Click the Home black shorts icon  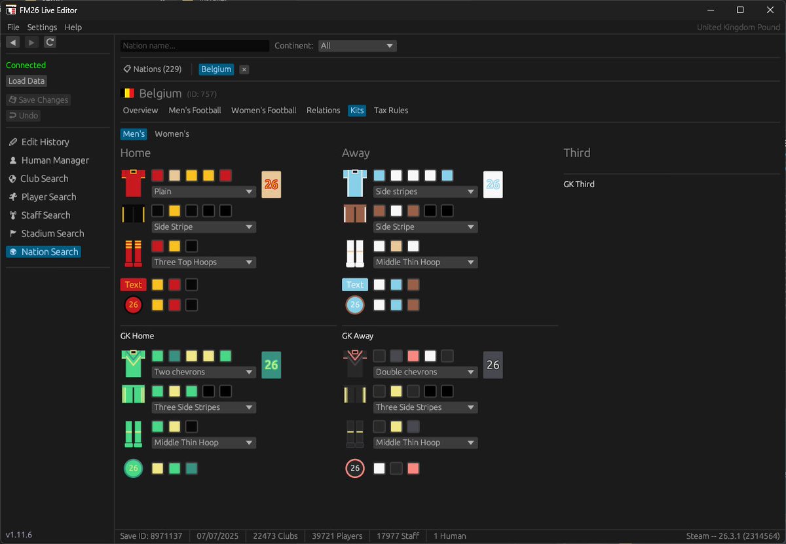133,215
